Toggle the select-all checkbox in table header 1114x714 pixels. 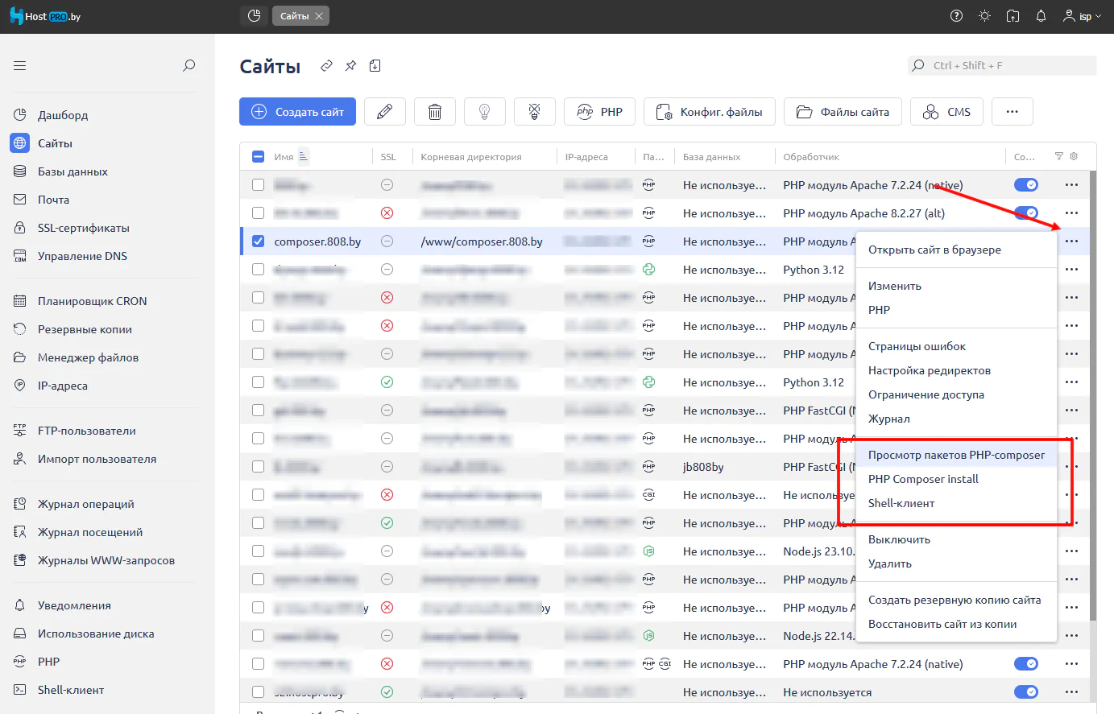(259, 157)
